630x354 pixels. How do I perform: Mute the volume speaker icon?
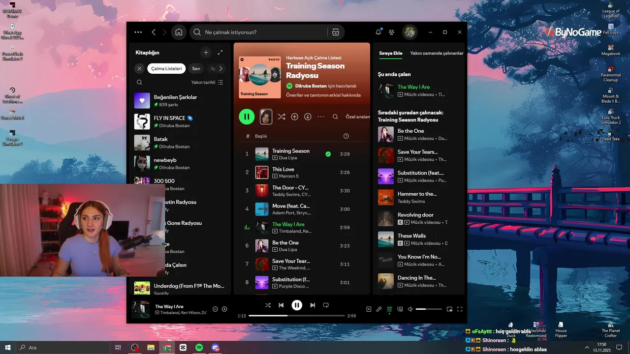pyautogui.click(x=410, y=309)
